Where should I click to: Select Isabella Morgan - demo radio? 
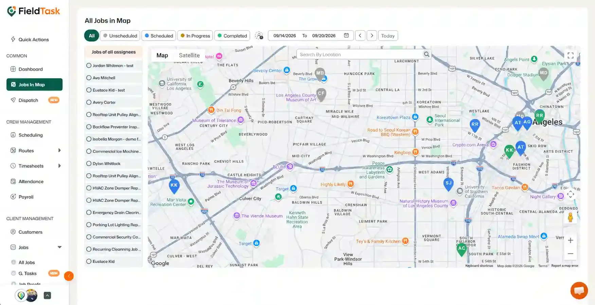[89, 139]
